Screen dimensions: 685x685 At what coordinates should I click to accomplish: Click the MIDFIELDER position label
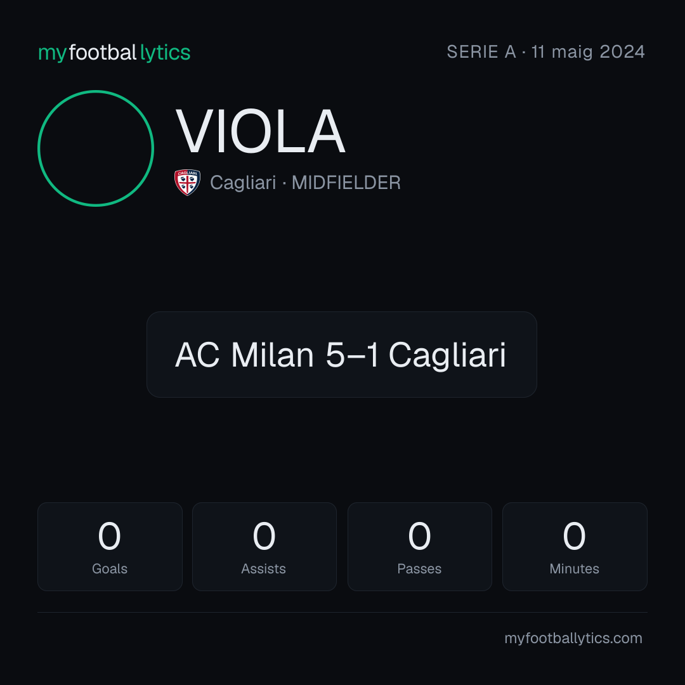[x=346, y=183]
